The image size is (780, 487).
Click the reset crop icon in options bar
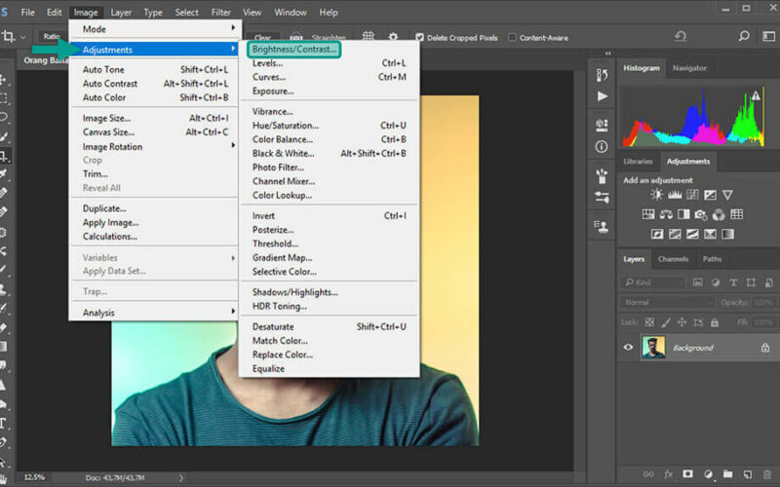[680, 36]
